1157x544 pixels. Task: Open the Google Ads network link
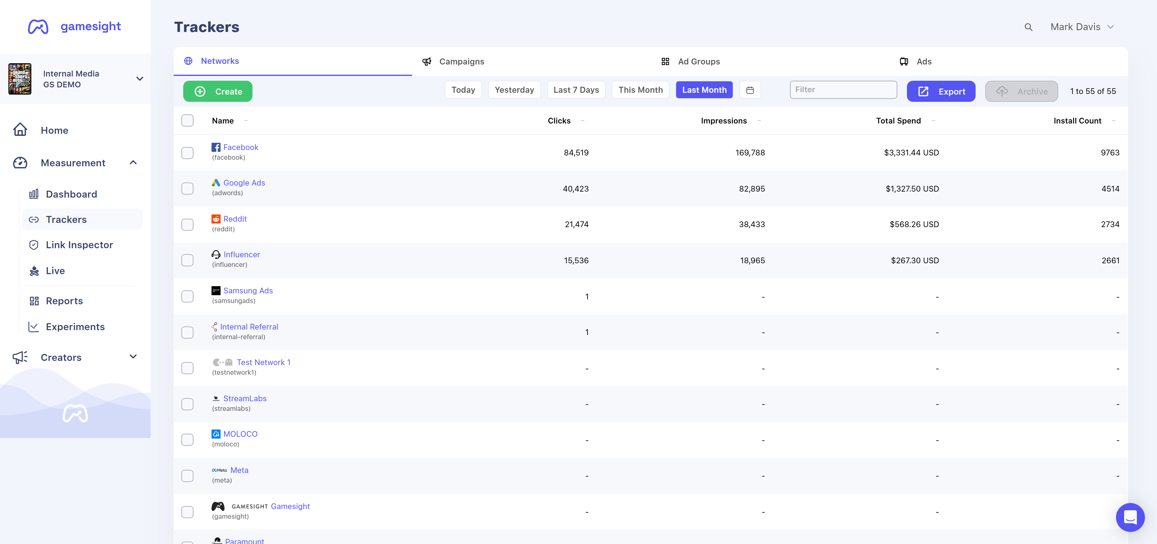pos(244,183)
